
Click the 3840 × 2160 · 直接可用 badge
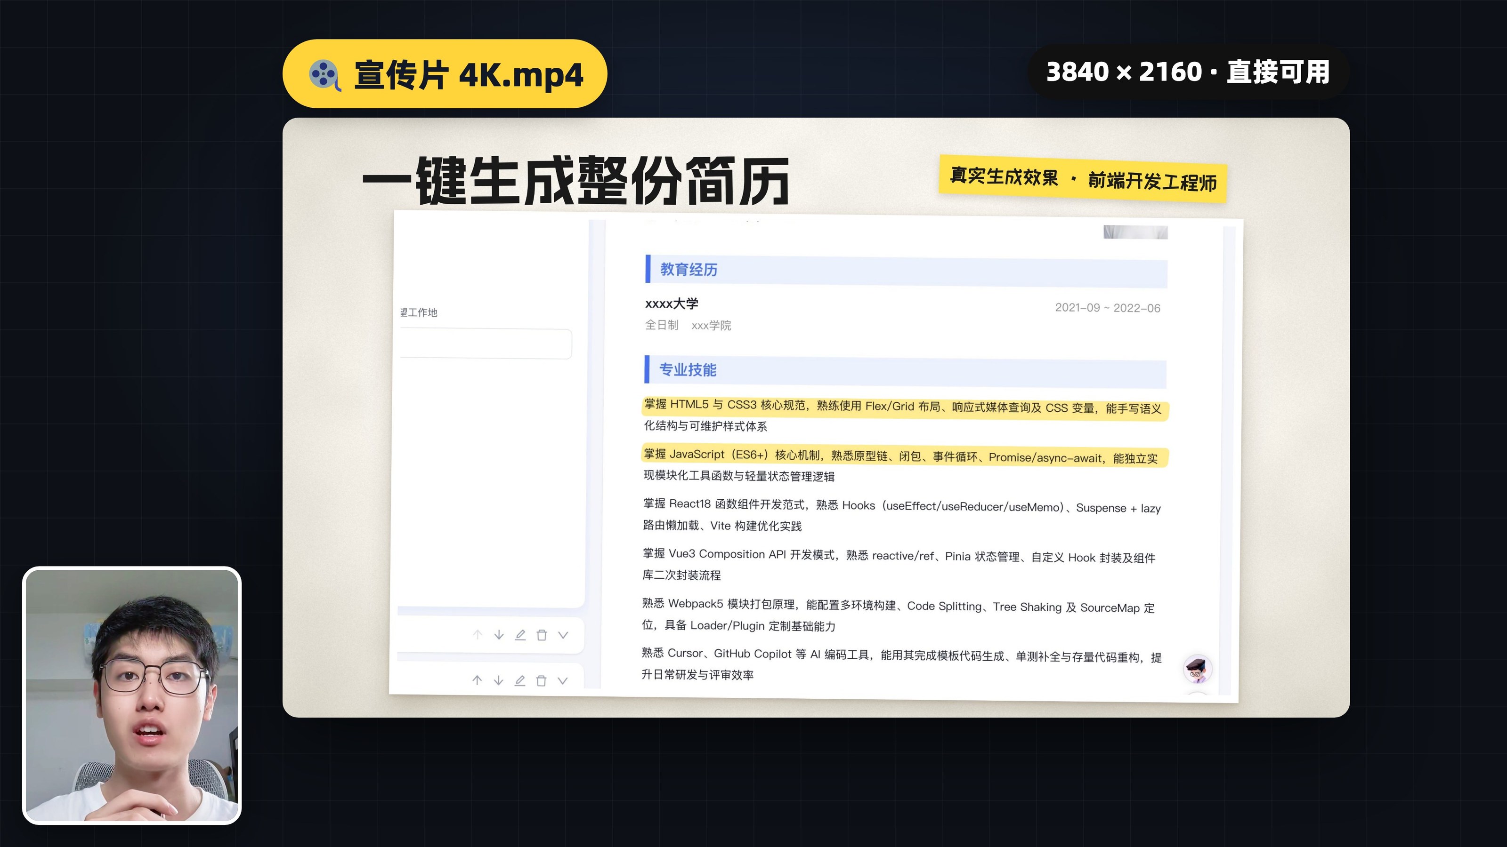(x=1188, y=72)
